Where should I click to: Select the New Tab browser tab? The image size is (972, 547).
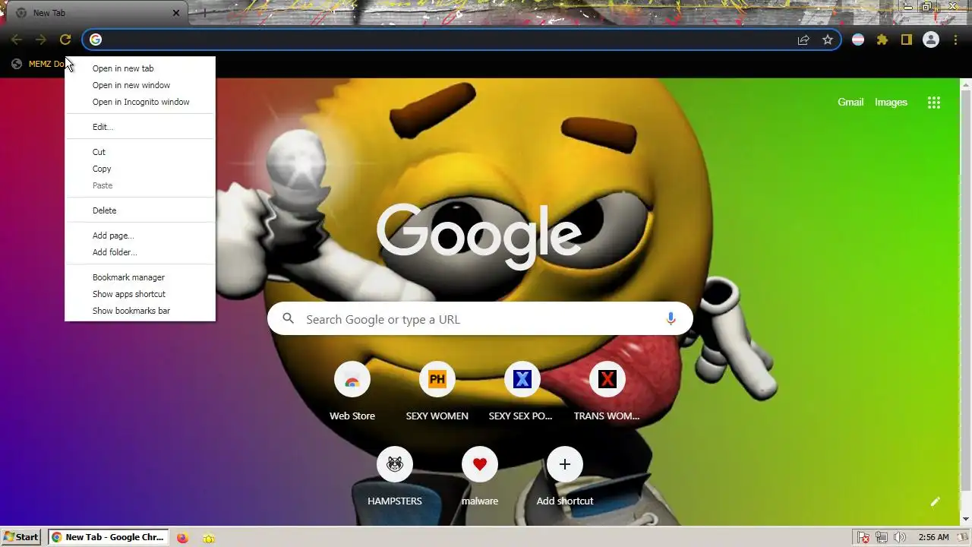point(97,13)
